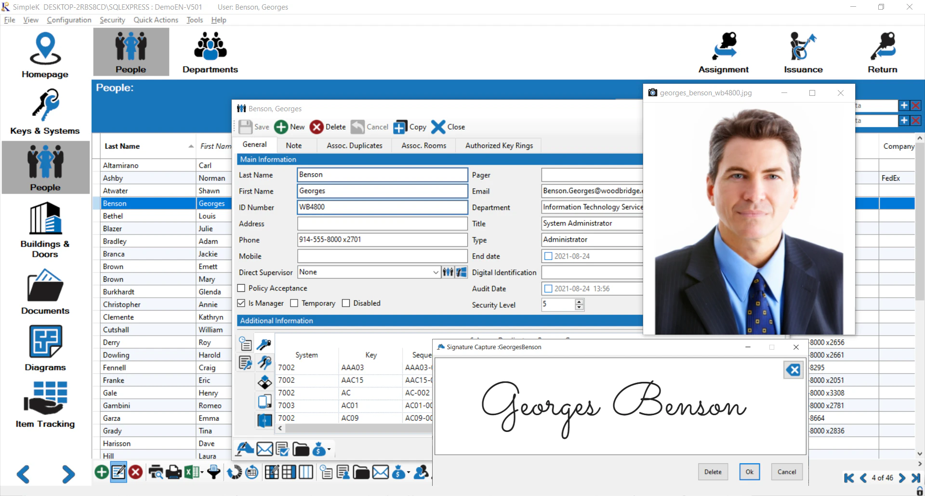The width and height of the screenshot is (925, 496).
Task: Apply the filter funnel tool
Action: [x=213, y=472]
